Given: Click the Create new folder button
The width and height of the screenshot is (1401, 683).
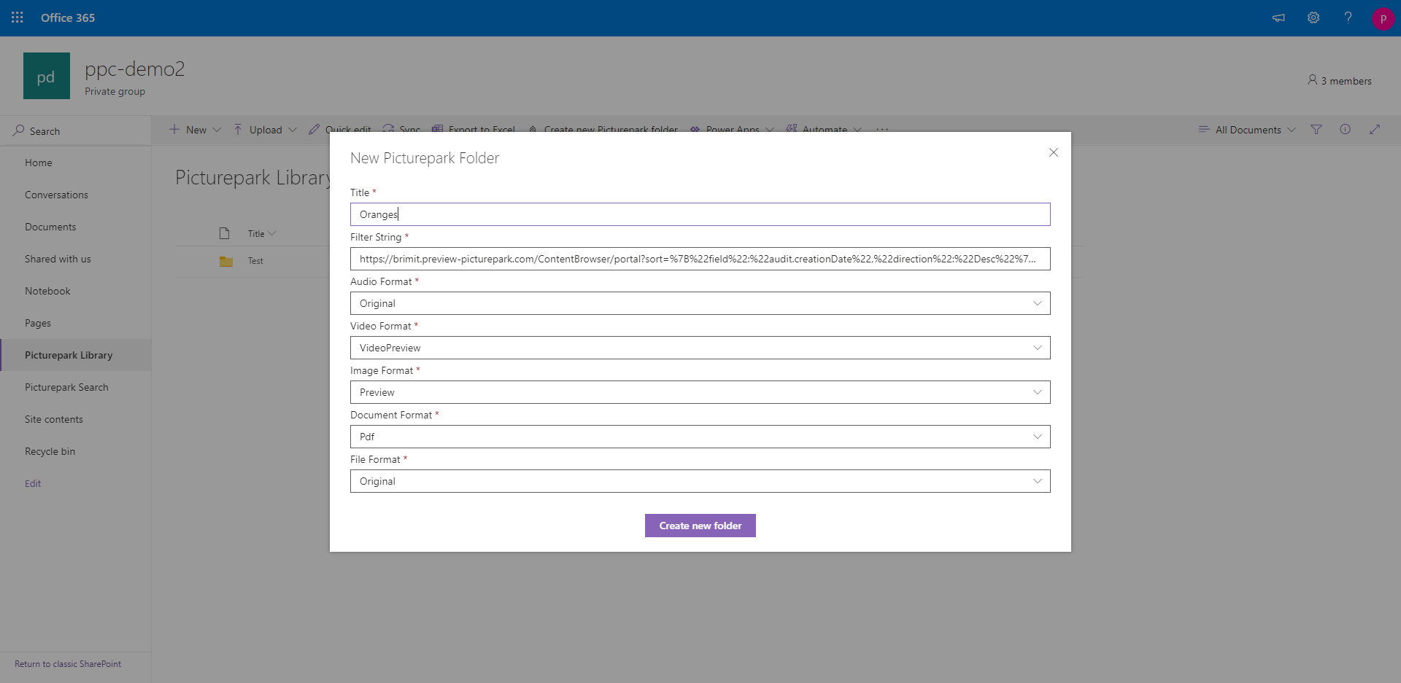Looking at the screenshot, I should click(700, 526).
